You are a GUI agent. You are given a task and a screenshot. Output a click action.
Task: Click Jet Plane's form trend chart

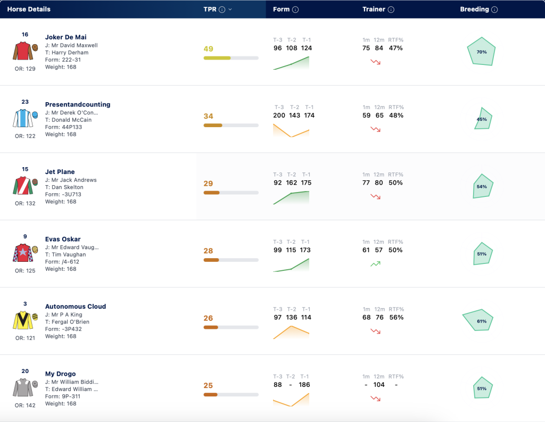pyautogui.click(x=291, y=197)
